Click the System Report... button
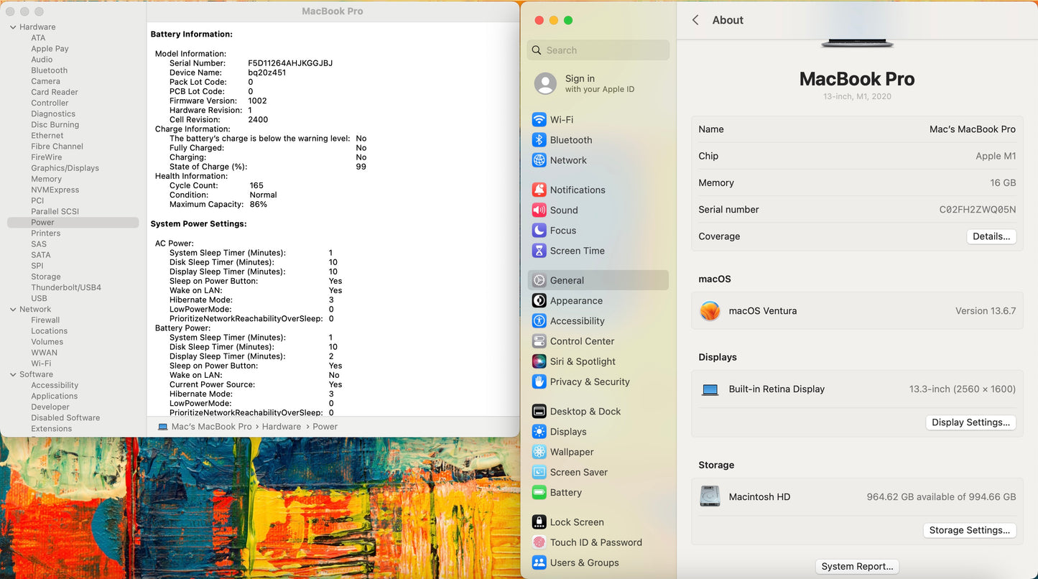This screenshot has width=1038, height=579. 857,566
